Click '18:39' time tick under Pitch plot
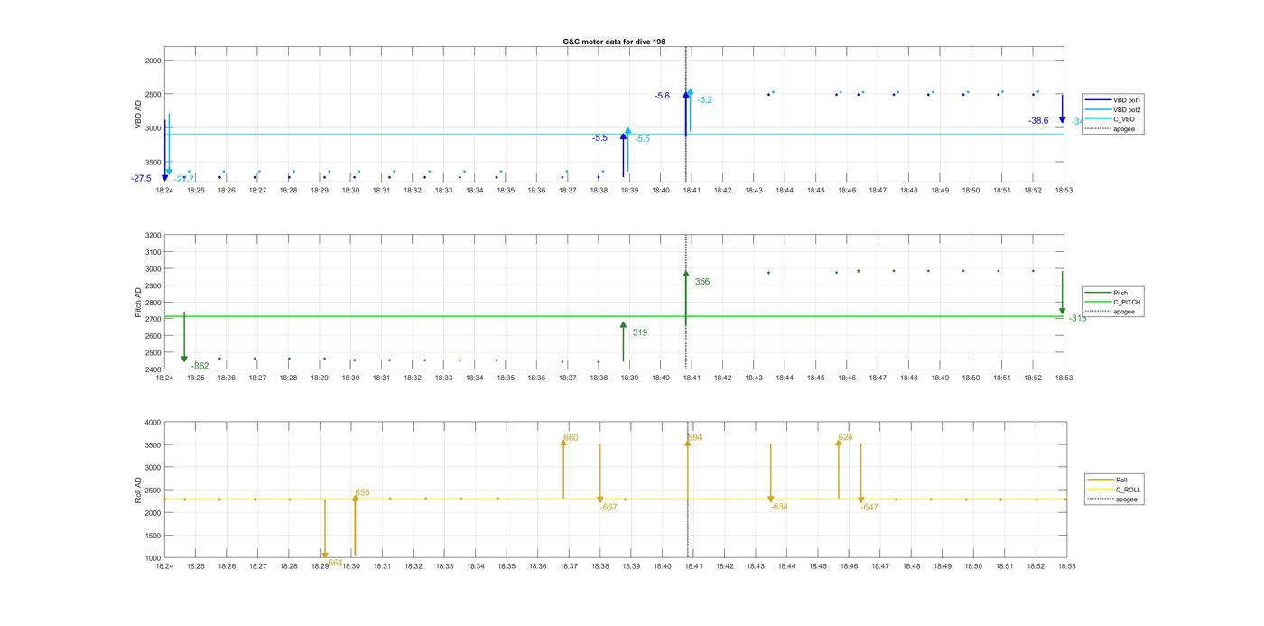 click(x=629, y=378)
